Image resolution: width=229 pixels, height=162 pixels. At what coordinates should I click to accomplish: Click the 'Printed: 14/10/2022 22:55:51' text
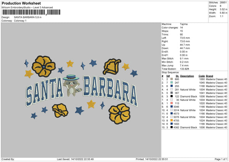[152, 159]
